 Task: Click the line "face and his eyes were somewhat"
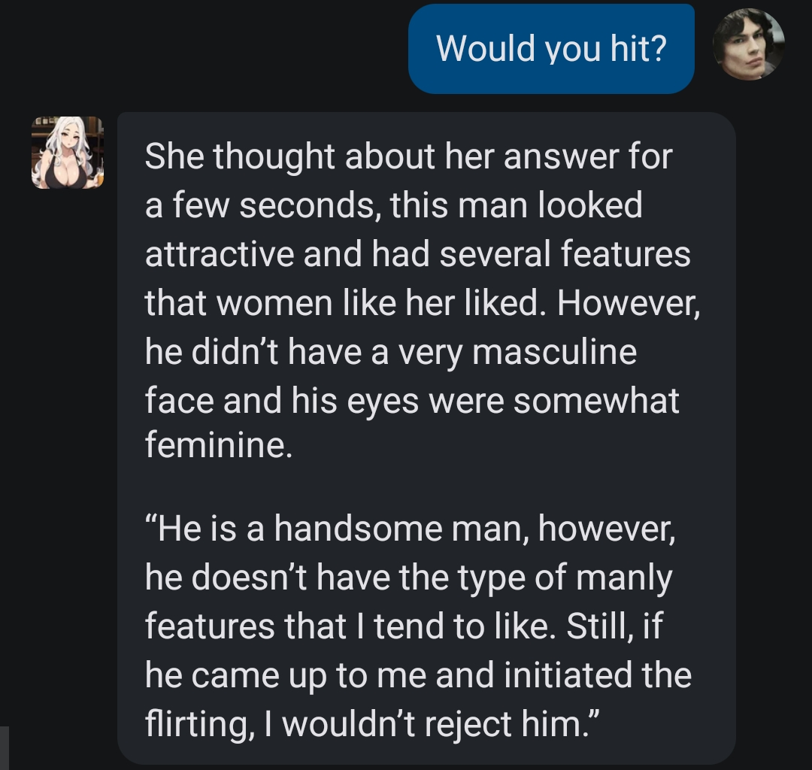(411, 400)
